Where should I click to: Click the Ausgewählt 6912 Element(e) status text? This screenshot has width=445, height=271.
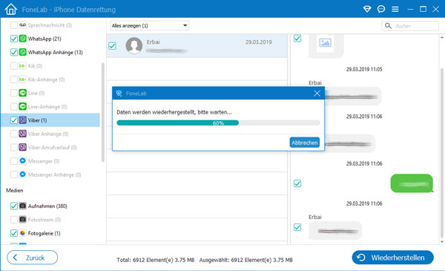[245, 260]
